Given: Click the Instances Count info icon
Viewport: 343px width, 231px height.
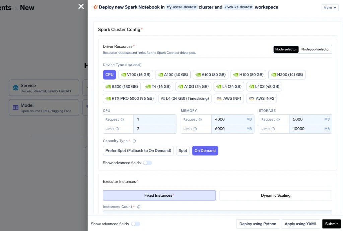Looking at the screenshot, I should click(x=139, y=207).
